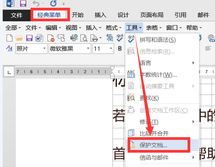Open the 文件 classic menu dropdown

[33, 28]
